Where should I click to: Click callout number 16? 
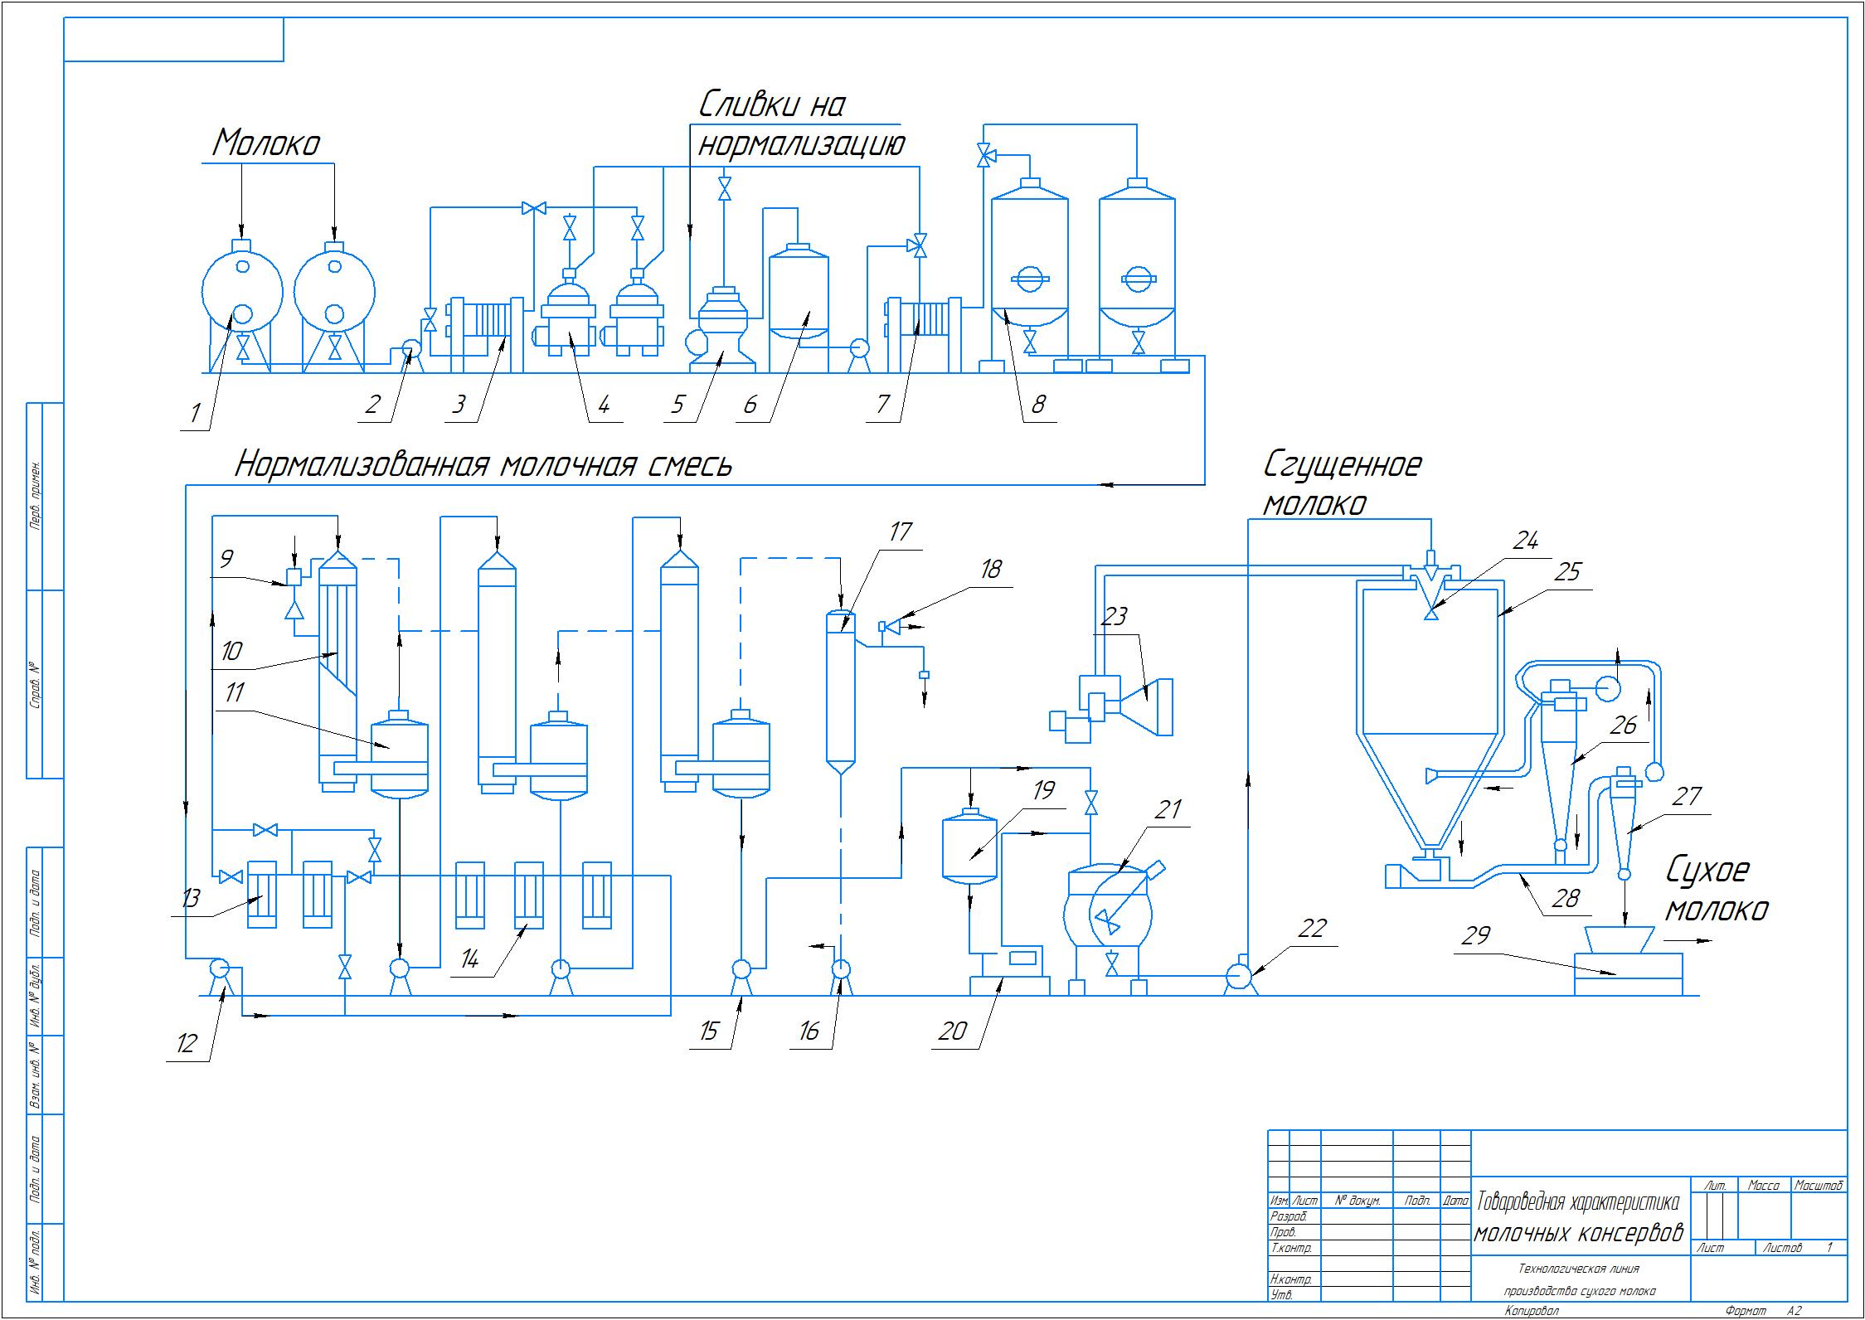[808, 1031]
